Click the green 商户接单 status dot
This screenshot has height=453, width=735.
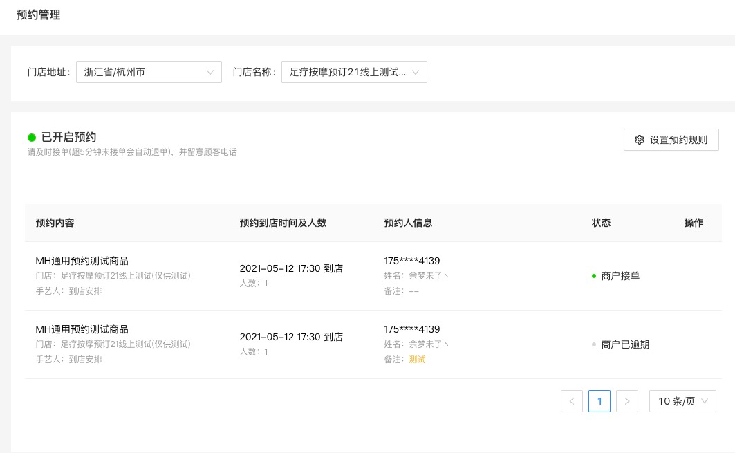point(594,276)
